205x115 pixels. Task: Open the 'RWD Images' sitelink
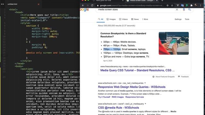click(x=118, y=97)
